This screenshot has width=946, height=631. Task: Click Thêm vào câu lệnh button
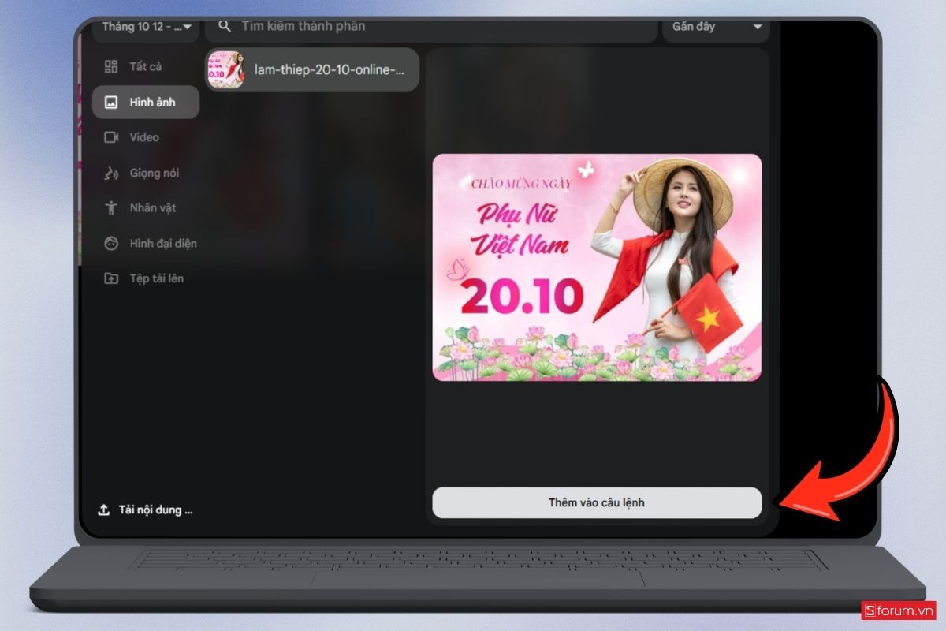[x=597, y=502]
